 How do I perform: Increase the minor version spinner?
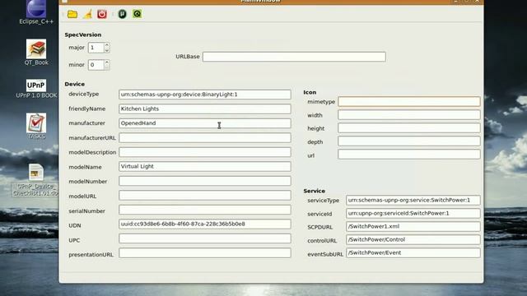pyautogui.click(x=107, y=62)
